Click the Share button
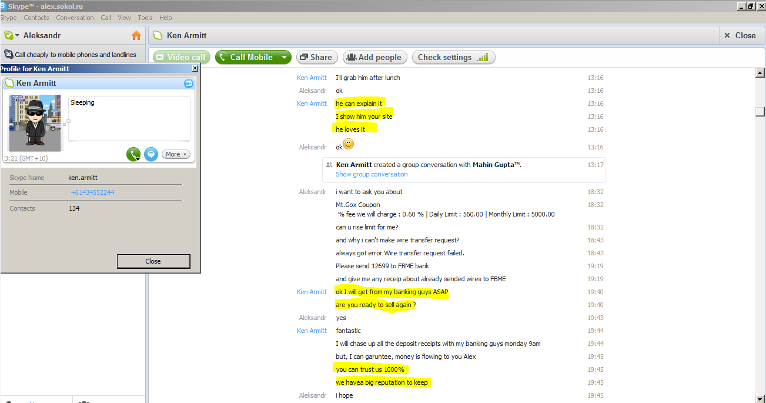Image resolution: width=766 pixels, height=403 pixels. [317, 57]
